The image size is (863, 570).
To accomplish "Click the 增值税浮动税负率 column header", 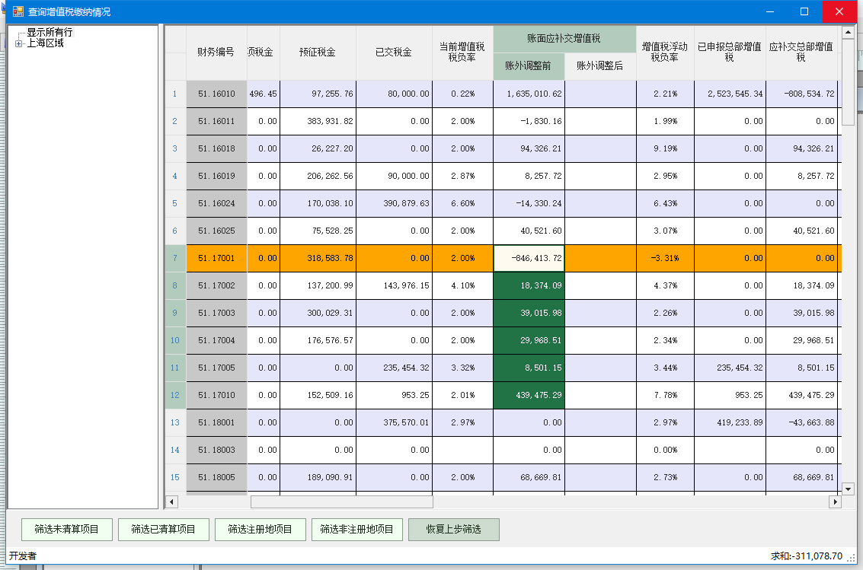I will coord(665,53).
